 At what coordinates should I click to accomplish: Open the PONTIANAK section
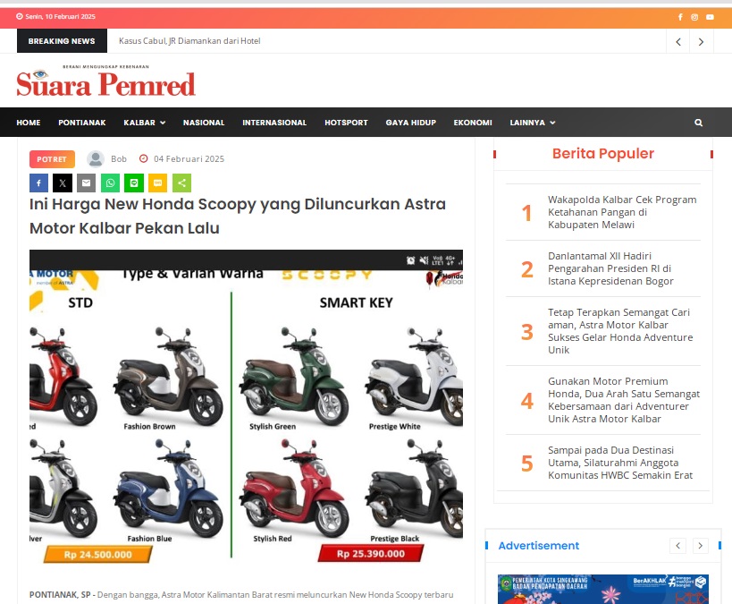pyautogui.click(x=82, y=123)
